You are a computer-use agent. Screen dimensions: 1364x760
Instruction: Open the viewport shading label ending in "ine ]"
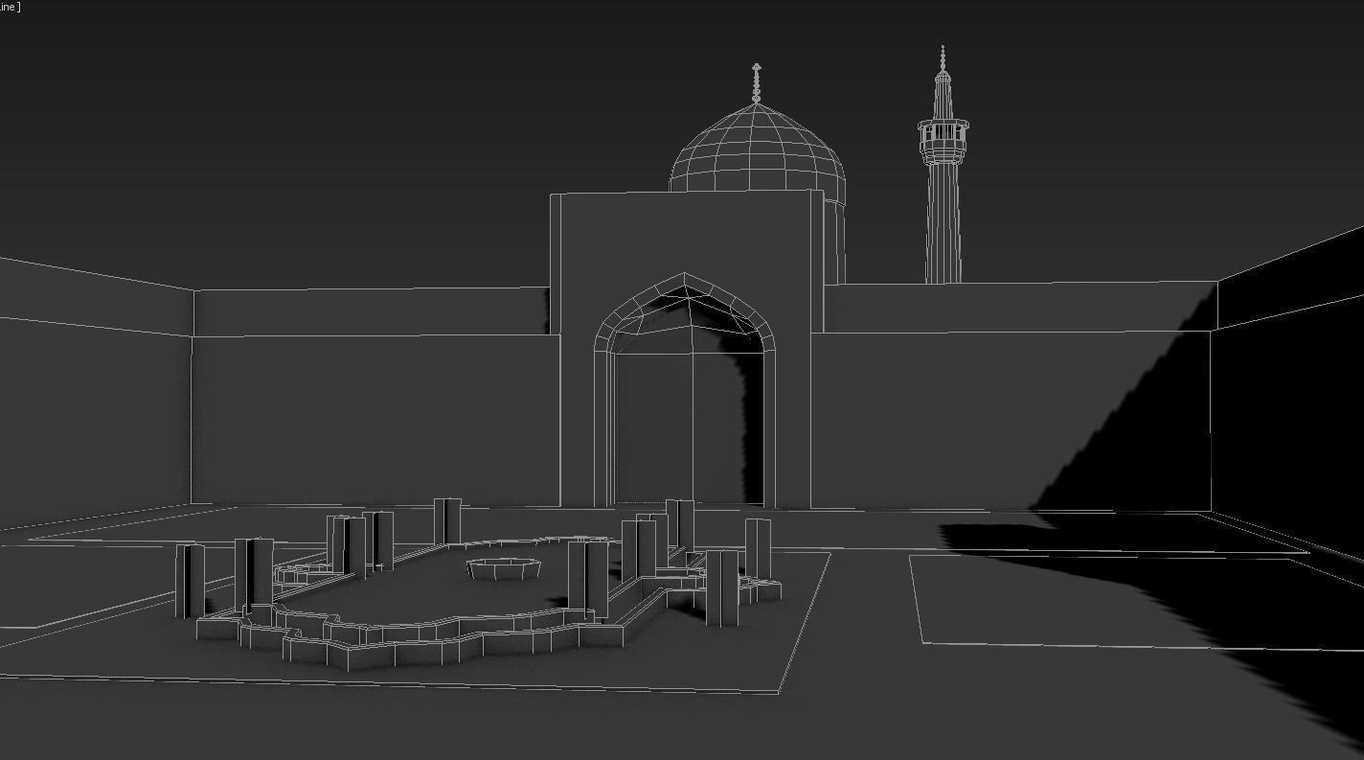[11, 7]
